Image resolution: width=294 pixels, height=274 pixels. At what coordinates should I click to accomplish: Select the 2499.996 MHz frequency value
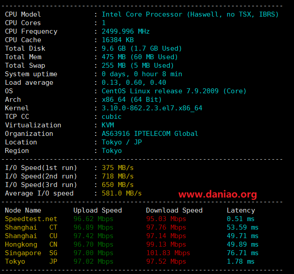tap(125, 31)
